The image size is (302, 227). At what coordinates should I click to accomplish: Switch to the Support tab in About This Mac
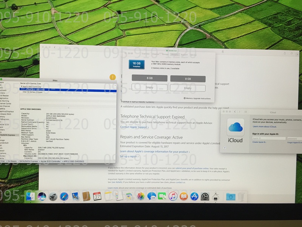click(184, 55)
